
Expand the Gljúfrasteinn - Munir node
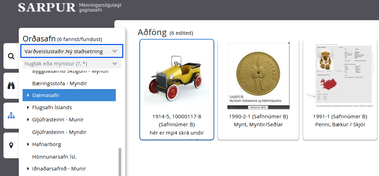coord(28,120)
